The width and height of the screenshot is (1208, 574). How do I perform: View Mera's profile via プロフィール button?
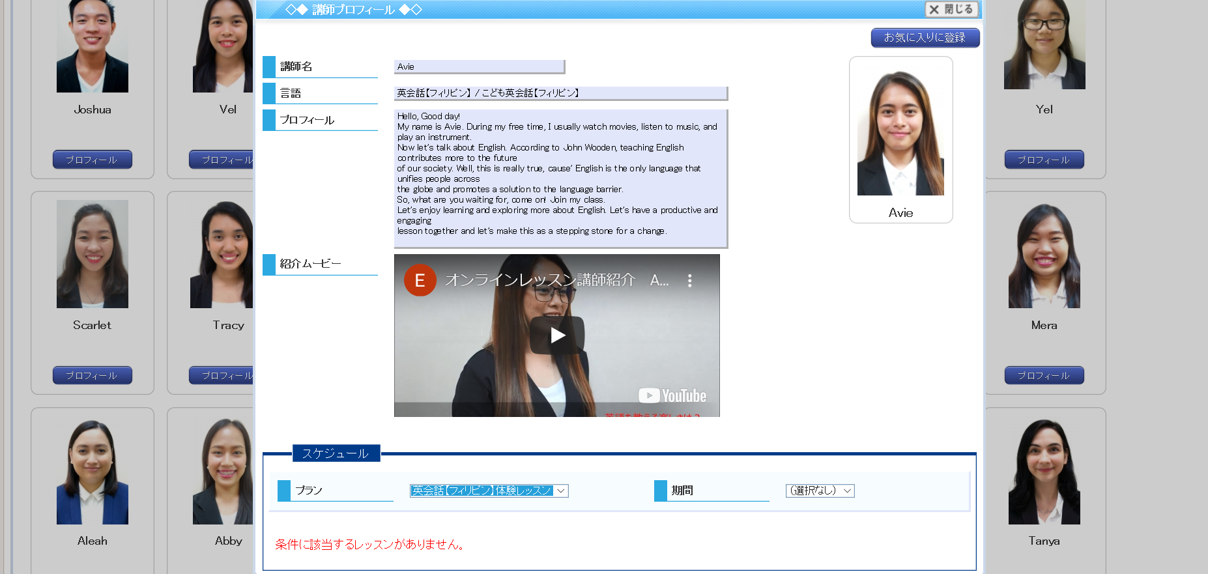coord(1044,375)
